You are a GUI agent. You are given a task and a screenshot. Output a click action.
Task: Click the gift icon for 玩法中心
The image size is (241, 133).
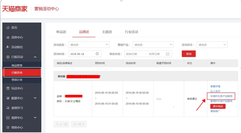tap(8, 88)
